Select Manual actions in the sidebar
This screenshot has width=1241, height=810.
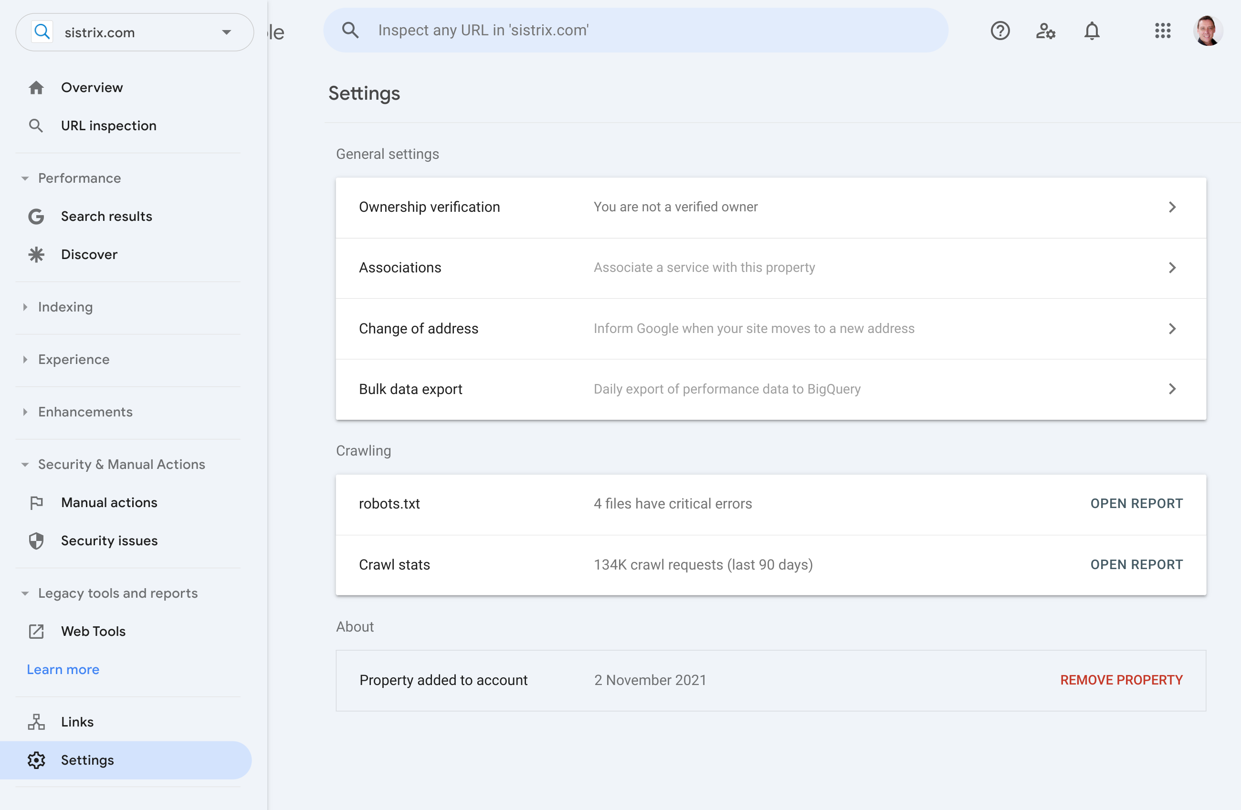click(109, 502)
